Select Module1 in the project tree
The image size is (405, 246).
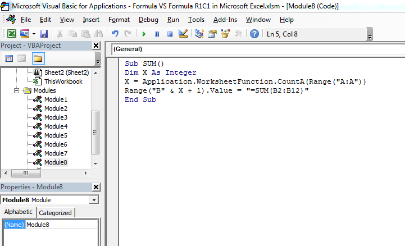pos(56,99)
